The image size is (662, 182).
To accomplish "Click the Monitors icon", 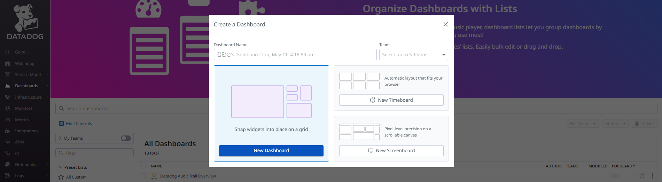I will point(7,108).
